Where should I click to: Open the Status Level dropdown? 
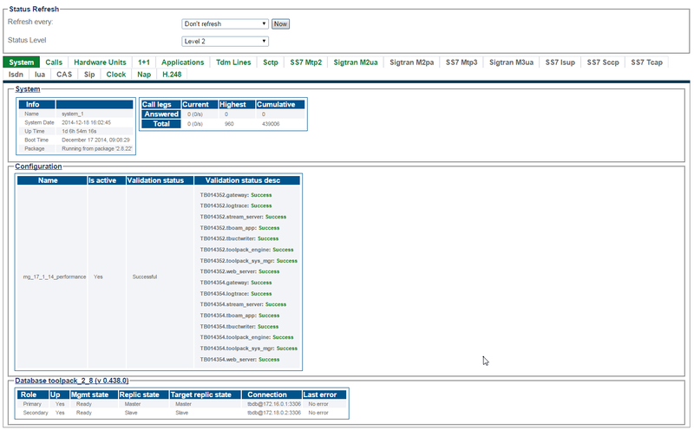tap(225, 41)
